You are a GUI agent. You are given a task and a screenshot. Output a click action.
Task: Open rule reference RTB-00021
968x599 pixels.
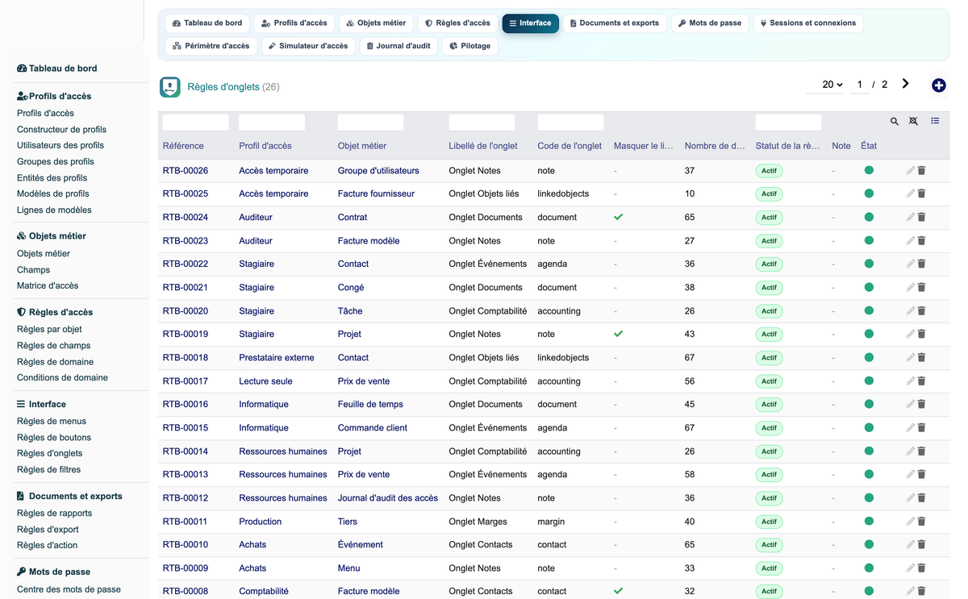(x=186, y=287)
